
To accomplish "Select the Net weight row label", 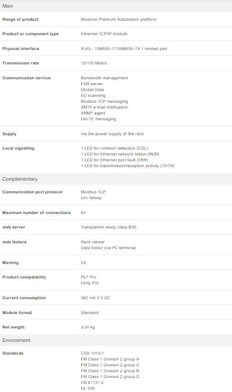I will 14,327.
